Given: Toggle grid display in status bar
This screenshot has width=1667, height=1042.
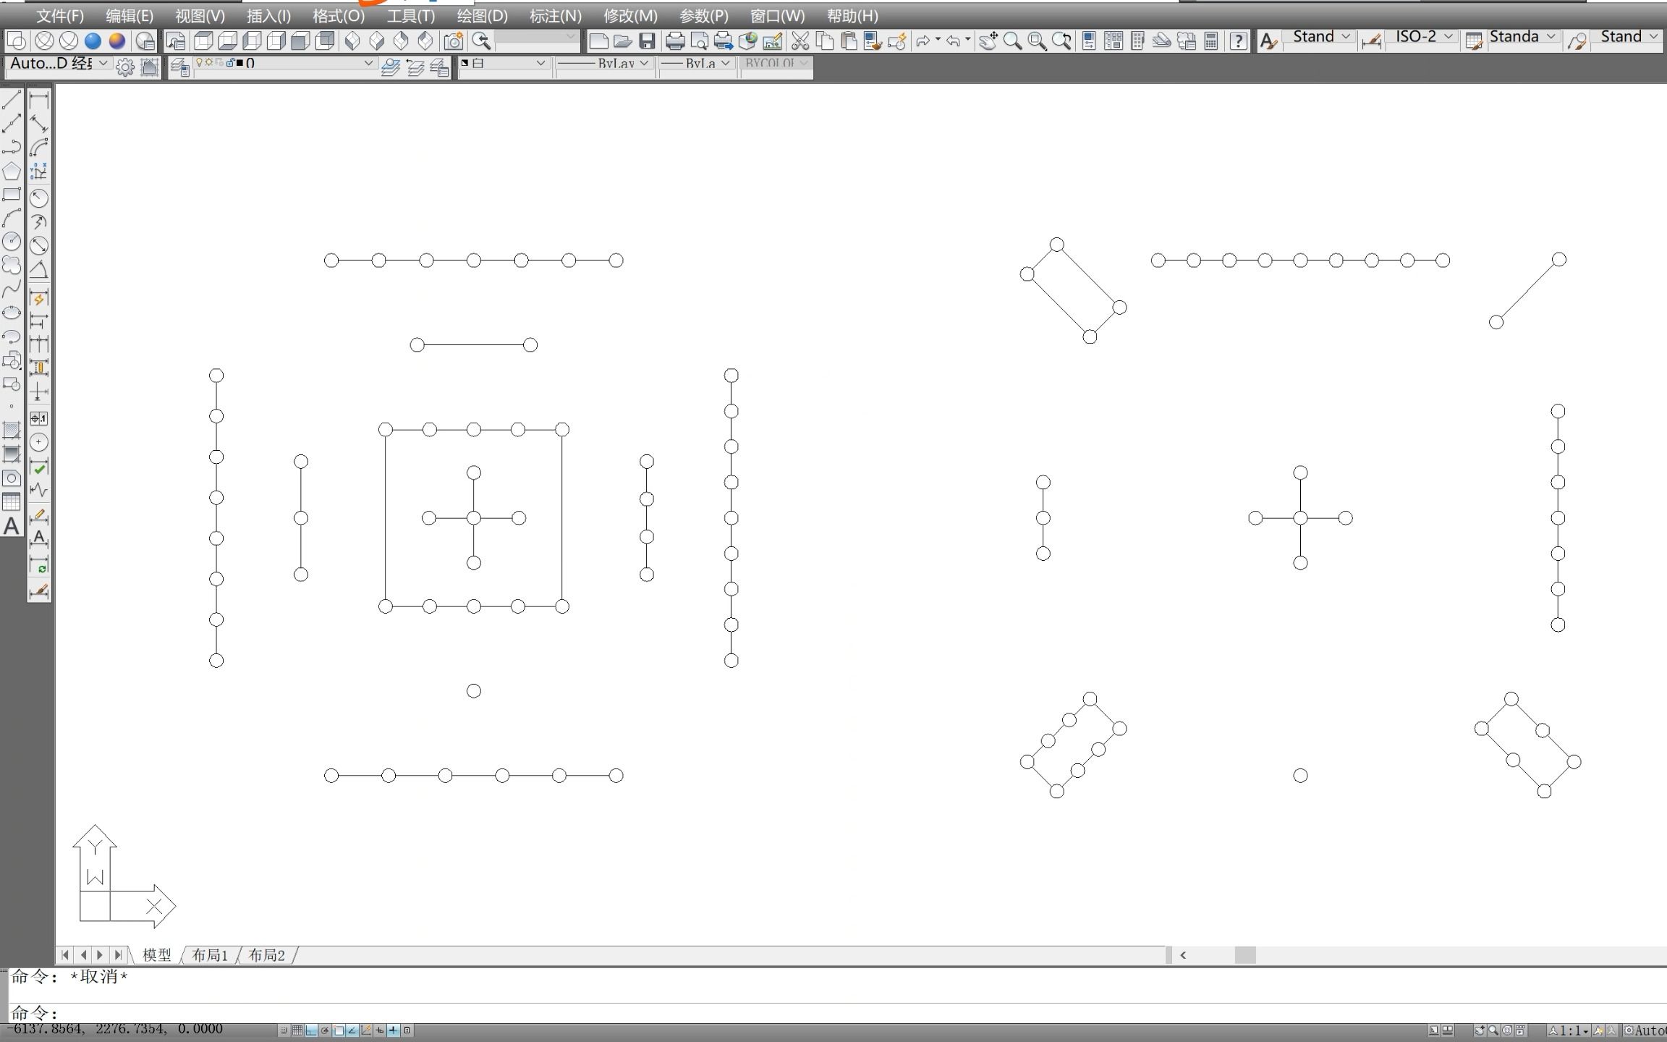Looking at the screenshot, I should [297, 1030].
